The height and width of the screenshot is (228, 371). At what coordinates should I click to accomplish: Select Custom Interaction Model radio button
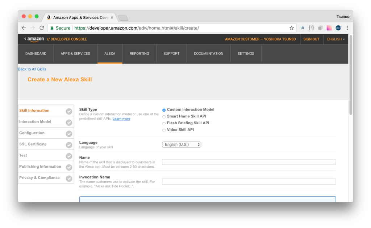click(164, 110)
